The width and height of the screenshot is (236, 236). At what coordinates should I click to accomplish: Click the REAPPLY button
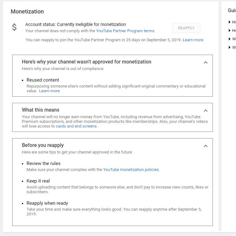pyautogui.click(x=186, y=28)
